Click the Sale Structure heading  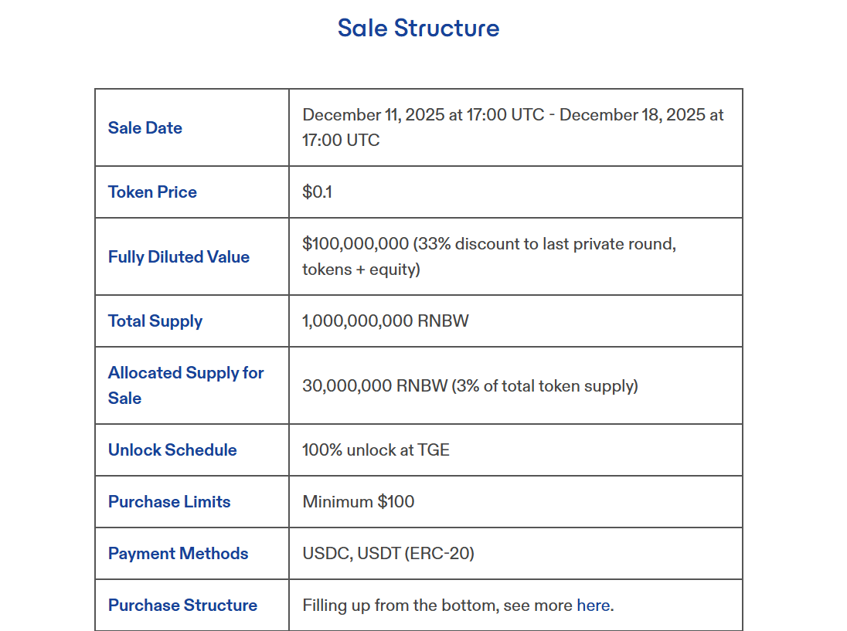[x=418, y=28]
